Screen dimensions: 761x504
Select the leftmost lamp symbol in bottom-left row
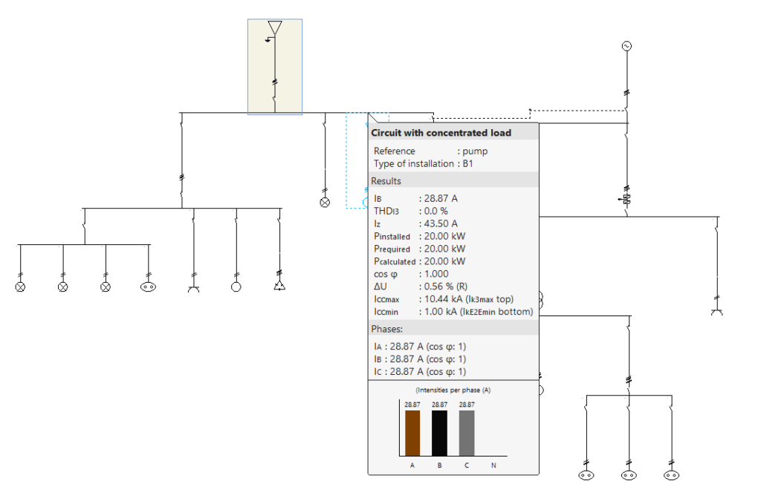point(20,287)
